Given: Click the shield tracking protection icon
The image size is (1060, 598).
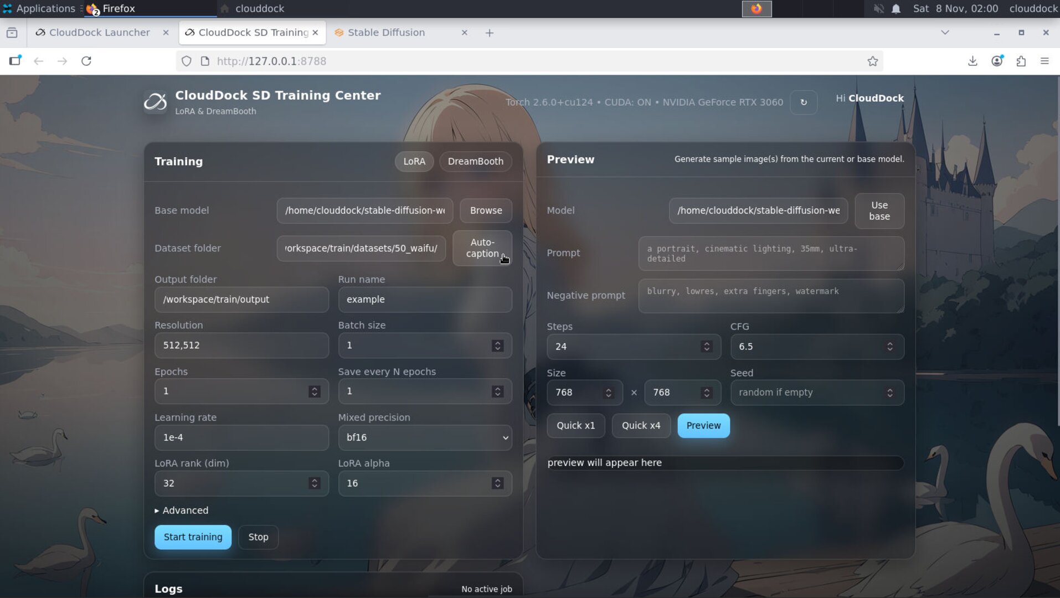Looking at the screenshot, I should (x=186, y=61).
